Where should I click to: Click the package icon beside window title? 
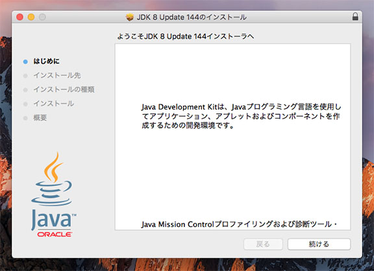[x=130, y=17]
